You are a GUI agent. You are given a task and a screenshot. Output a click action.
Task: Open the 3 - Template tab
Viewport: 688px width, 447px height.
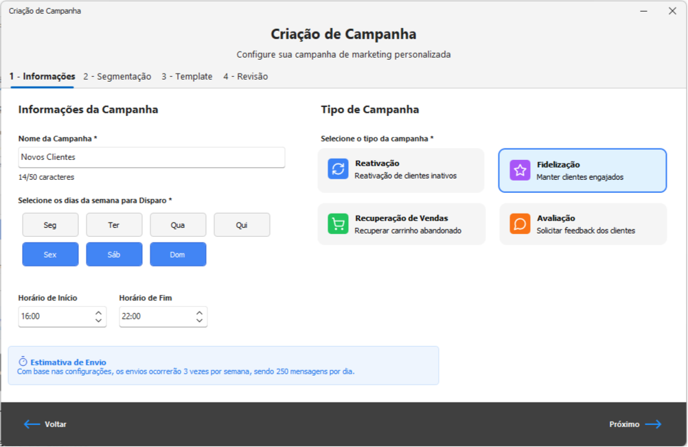coord(187,77)
